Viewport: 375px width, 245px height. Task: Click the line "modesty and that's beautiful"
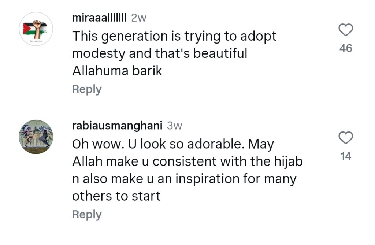click(160, 53)
